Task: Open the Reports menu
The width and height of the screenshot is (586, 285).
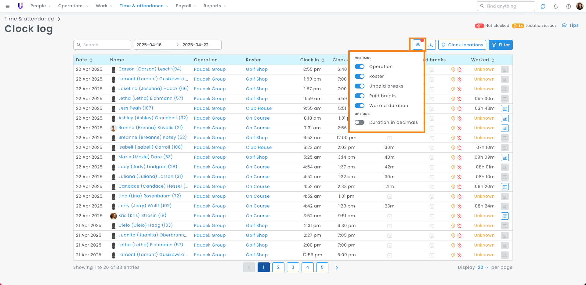Action: click(x=215, y=6)
